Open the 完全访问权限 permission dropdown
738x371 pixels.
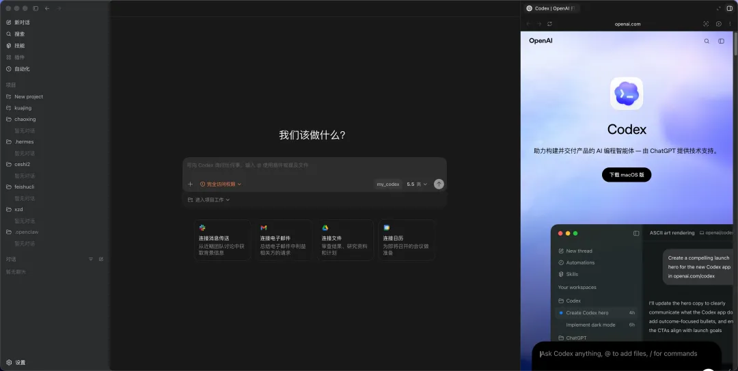(221, 184)
